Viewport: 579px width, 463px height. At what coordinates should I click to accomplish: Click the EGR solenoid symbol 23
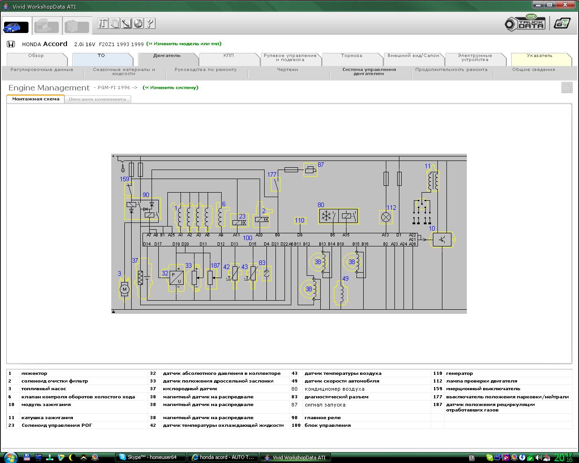click(x=239, y=221)
